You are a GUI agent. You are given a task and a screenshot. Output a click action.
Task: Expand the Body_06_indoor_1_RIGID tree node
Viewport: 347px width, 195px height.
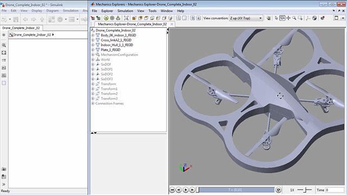pyautogui.click(x=93, y=35)
